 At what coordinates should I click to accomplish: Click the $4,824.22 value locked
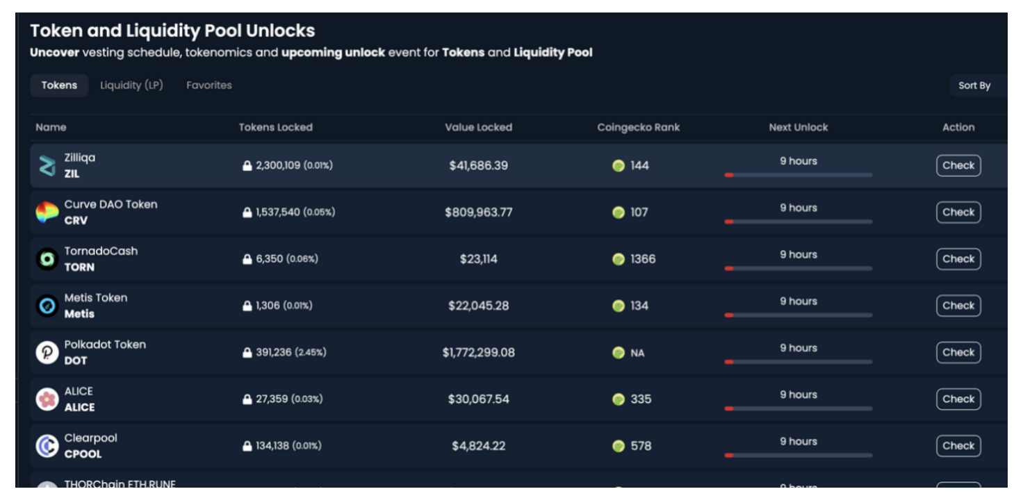coord(479,445)
